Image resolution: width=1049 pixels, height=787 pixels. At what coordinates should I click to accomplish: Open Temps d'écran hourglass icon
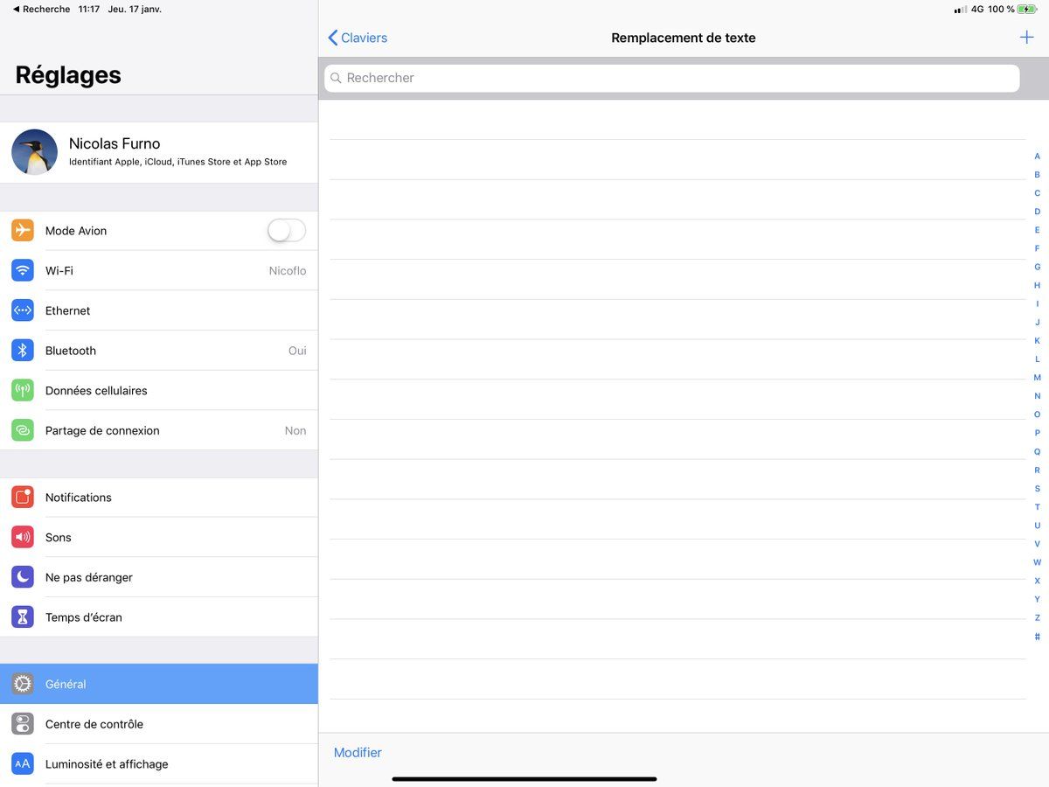23,617
